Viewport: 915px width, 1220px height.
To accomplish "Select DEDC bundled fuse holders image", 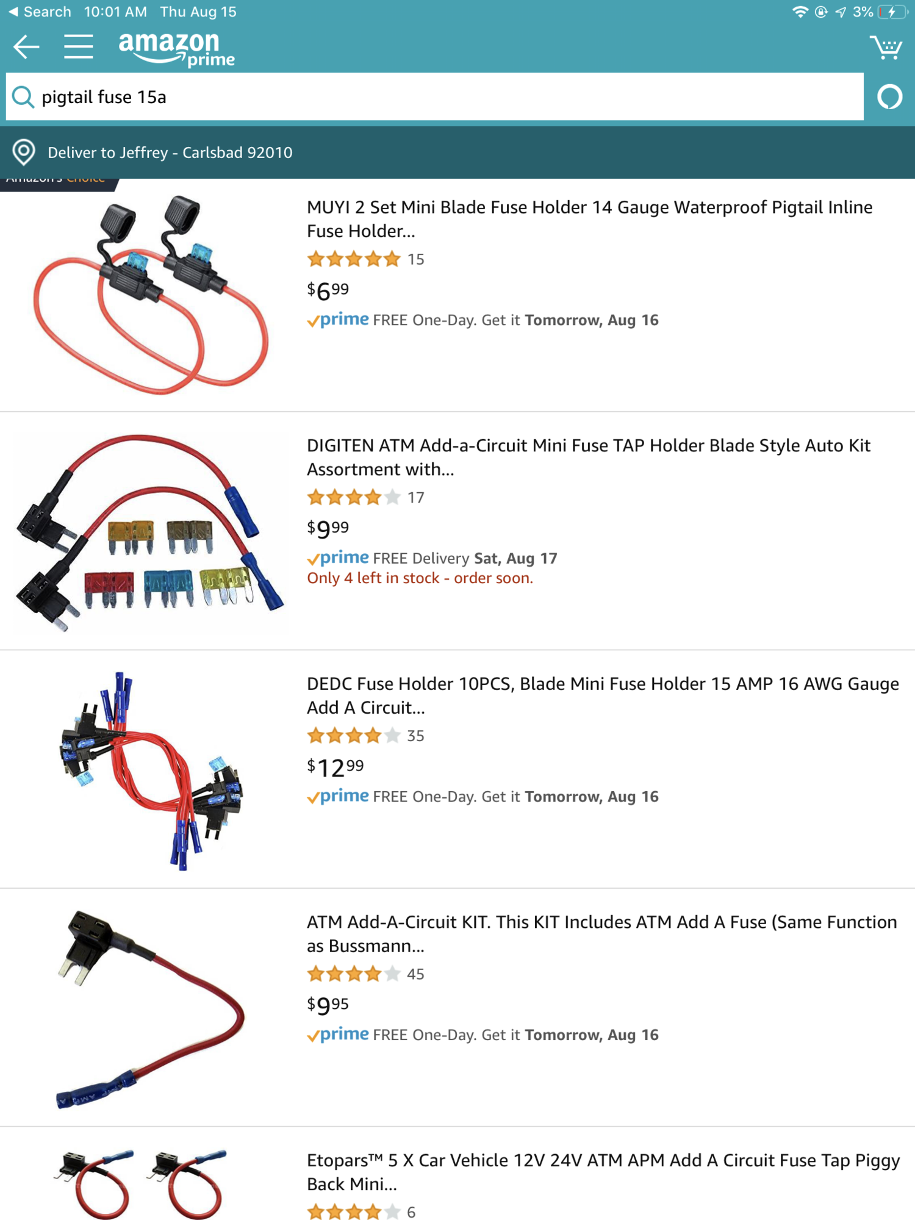I will pos(151,771).
